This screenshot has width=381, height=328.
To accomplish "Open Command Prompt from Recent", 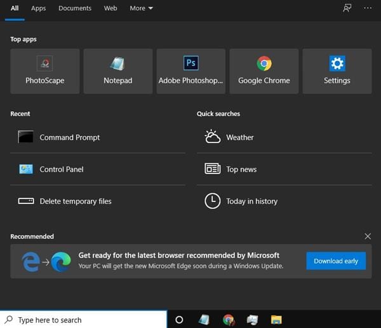I will coord(98,137).
